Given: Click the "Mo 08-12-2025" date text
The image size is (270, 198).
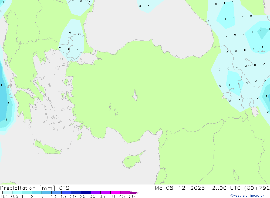Looking at the screenshot, I should [180, 188].
